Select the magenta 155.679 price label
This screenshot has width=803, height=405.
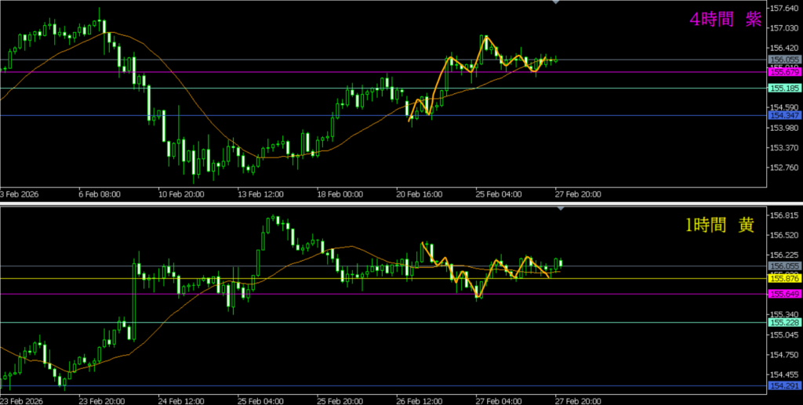pos(784,72)
